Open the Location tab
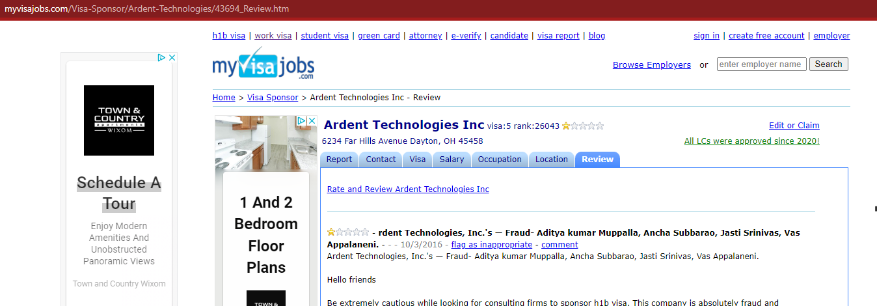The width and height of the screenshot is (877, 306). [551, 160]
